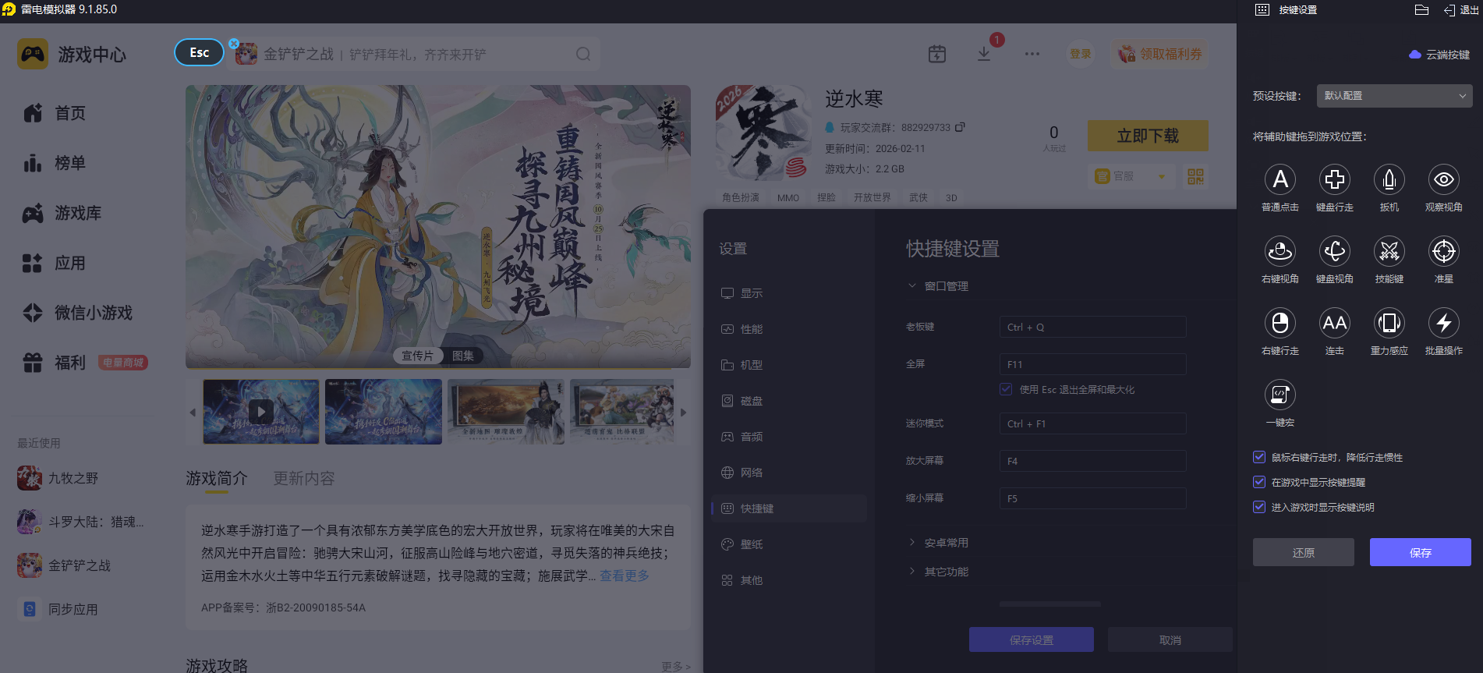
Task: Switch to the 更新内容 tab
Action: pos(303,478)
